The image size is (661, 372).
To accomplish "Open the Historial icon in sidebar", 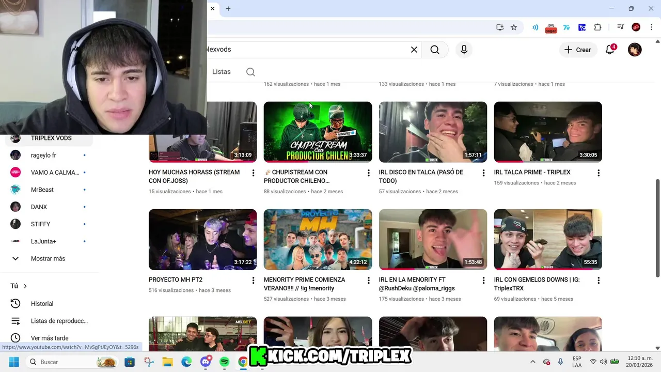I will (x=15, y=304).
